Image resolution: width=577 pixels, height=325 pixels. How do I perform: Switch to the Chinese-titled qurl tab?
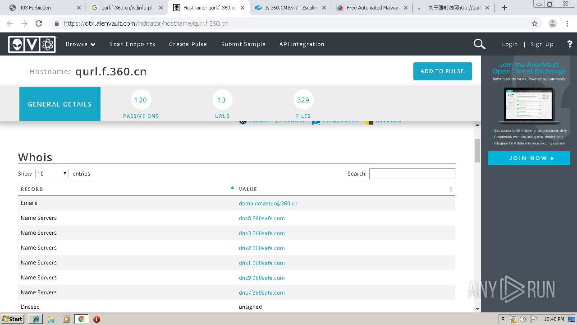point(453,8)
